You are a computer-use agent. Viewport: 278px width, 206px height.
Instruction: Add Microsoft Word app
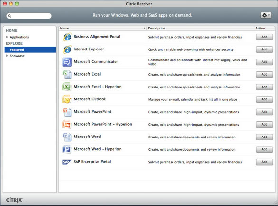tap(264, 137)
